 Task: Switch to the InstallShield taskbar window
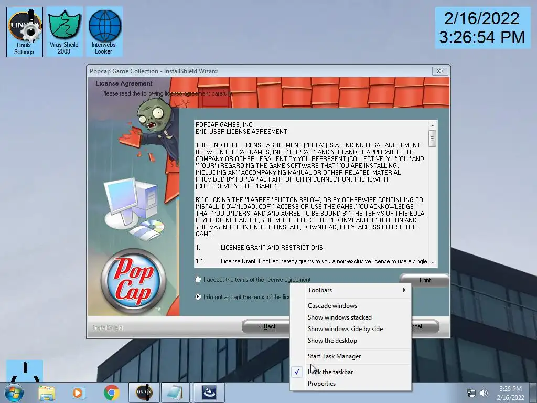[x=209, y=393]
